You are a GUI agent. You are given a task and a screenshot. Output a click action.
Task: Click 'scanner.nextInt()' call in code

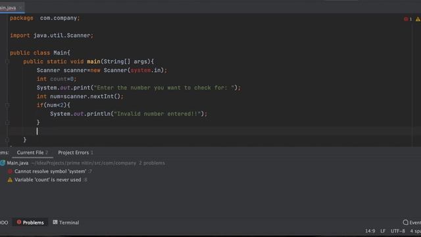point(92,97)
